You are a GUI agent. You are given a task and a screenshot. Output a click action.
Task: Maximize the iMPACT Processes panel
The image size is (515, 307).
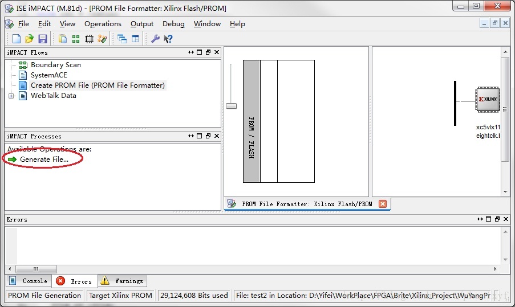pos(200,136)
